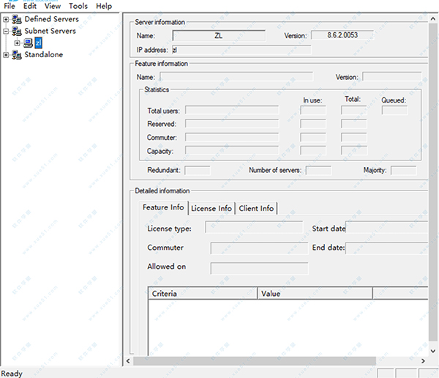Switch to the Client Info tab
The image size is (439, 378).
(256, 209)
